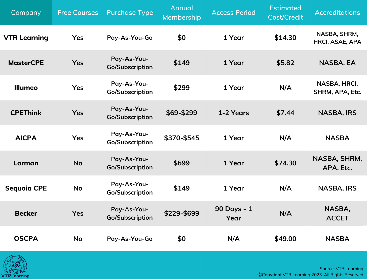Click the copyright notice in footer
The height and width of the screenshot is (279, 367).
[x=310, y=275]
